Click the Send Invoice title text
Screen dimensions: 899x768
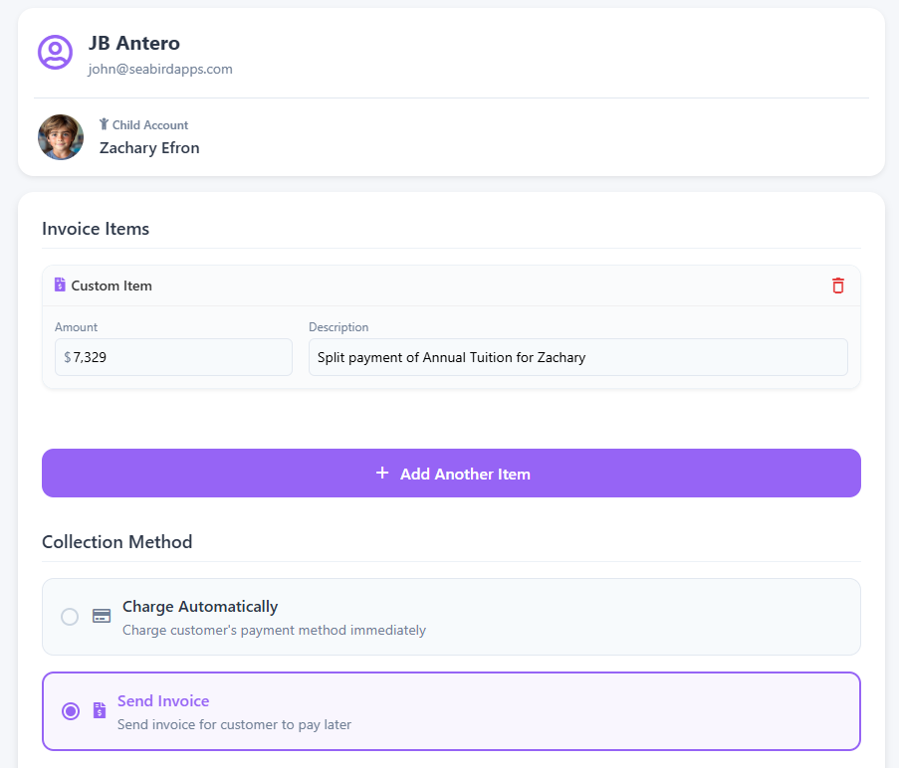pyautogui.click(x=163, y=701)
